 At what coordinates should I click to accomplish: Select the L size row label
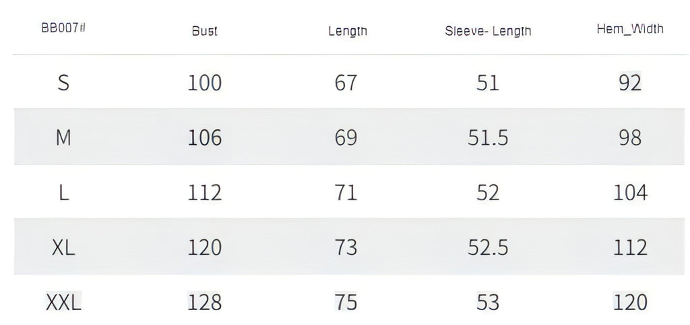(64, 193)
